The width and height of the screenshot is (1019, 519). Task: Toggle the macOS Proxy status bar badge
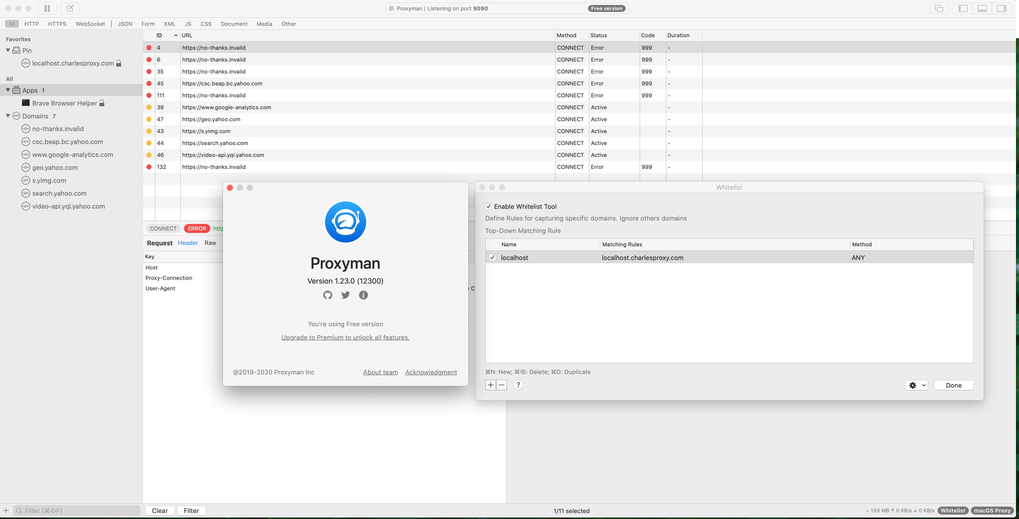(x=992, y=511)
